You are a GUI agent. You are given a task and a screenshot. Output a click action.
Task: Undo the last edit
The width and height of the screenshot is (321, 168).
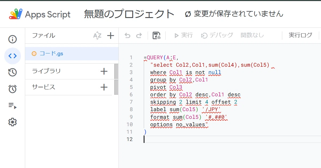click(x=128, y=36)
